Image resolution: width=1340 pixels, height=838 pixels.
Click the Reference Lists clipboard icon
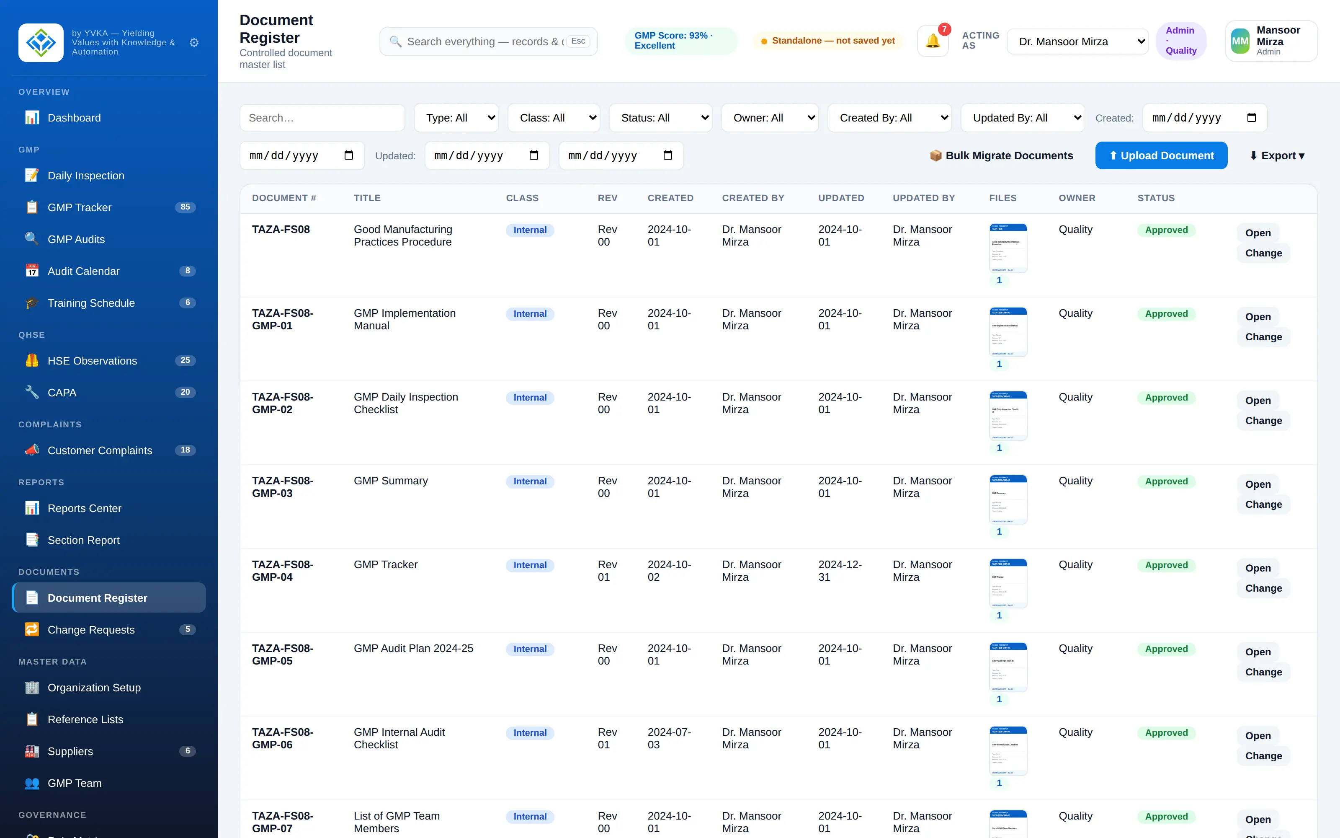click(x=32, y=719)
